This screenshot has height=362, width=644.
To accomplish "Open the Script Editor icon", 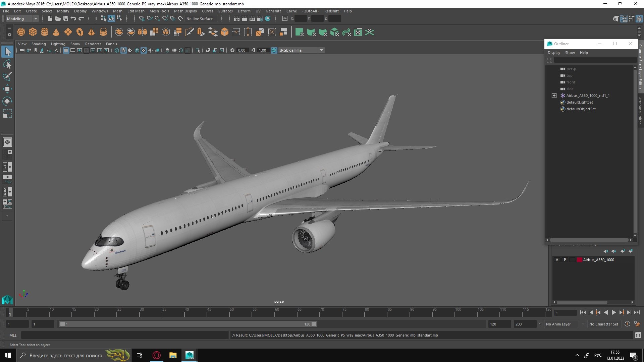I will (x=638, y=335).
